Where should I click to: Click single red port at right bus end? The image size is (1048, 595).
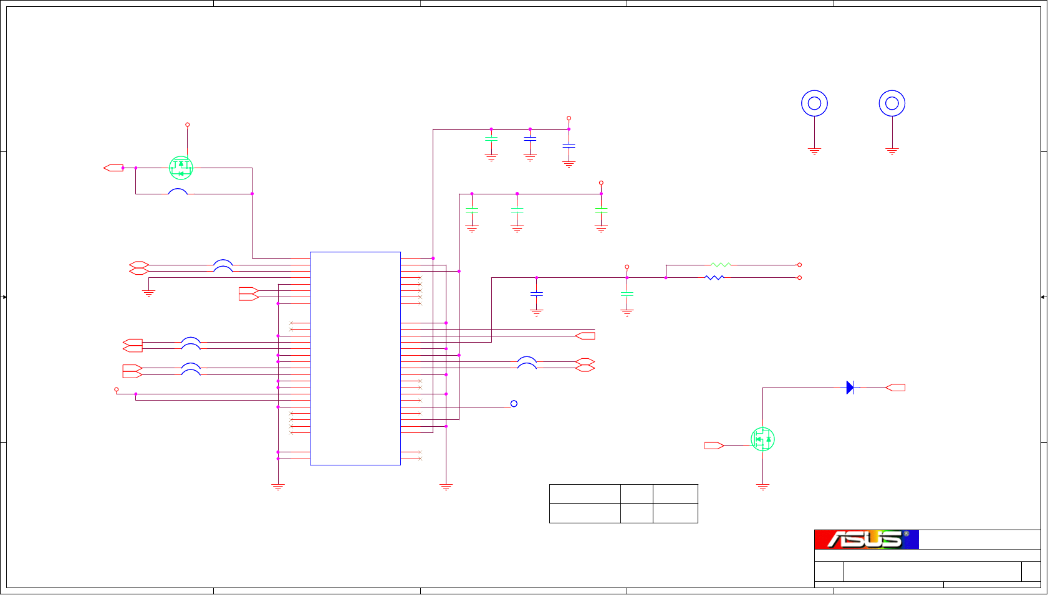tap(585, 336)
